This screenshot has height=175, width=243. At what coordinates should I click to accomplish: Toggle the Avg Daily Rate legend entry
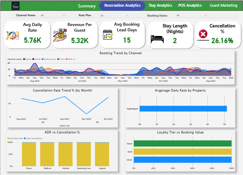pyautogui.click(x=16, y=138)
